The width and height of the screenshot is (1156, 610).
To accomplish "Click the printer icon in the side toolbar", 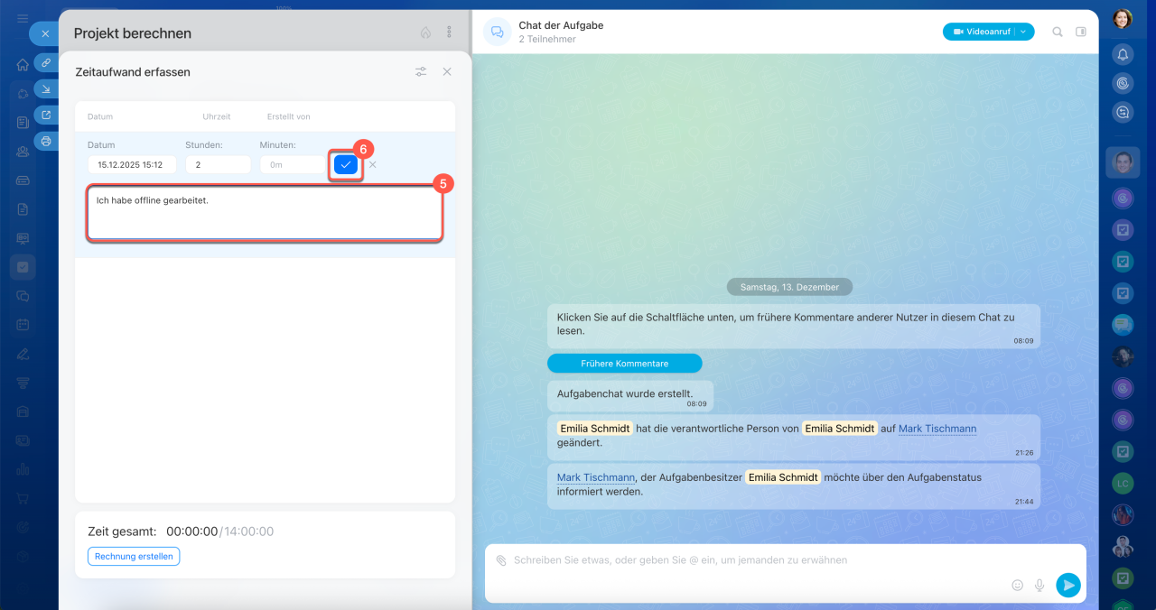I will (45, 141).
